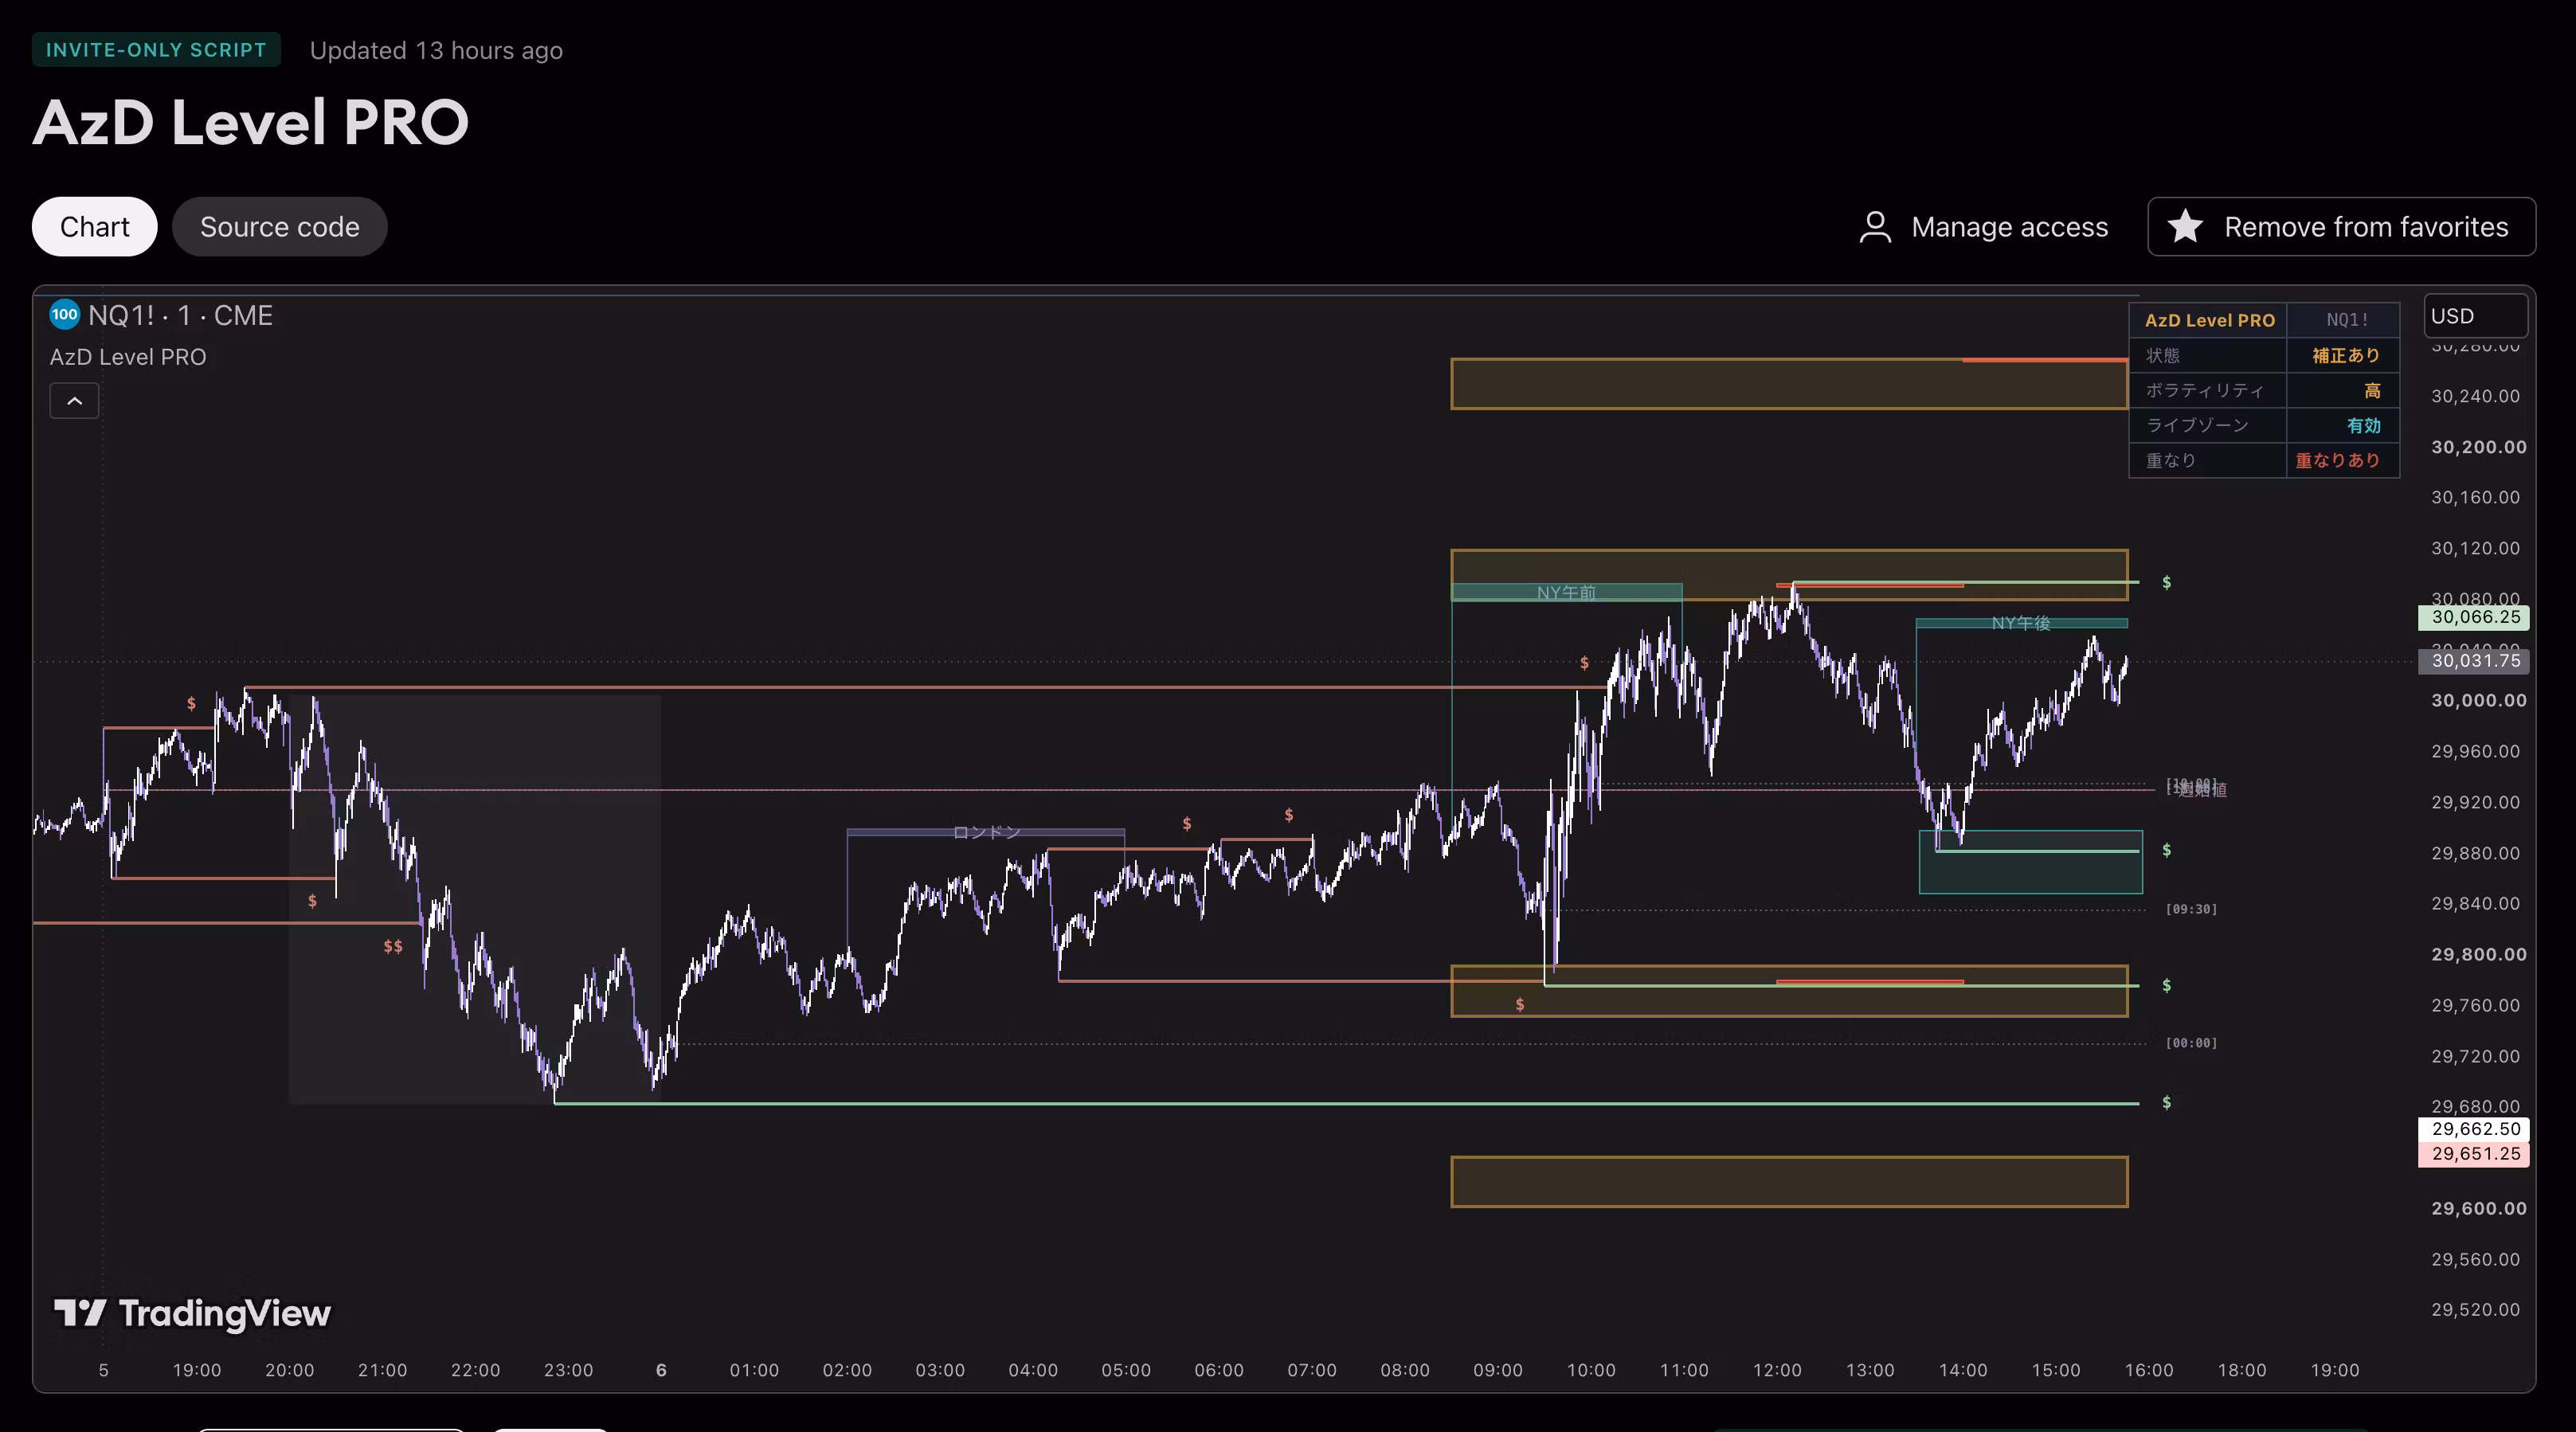Click the user icon beside Manage access
The image size is (2576, 1432).
[x=1875, y=227]
